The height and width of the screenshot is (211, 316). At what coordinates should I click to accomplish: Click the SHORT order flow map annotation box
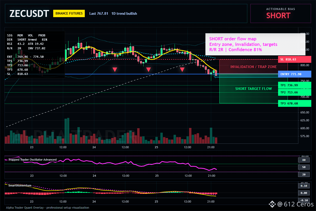pos(255,44)
